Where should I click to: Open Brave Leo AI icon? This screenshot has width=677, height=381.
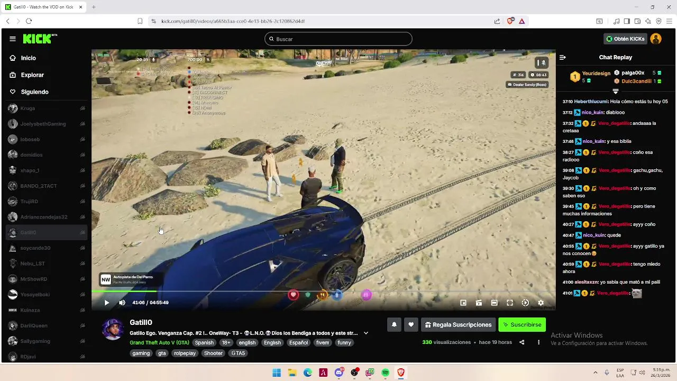point(648,21)
